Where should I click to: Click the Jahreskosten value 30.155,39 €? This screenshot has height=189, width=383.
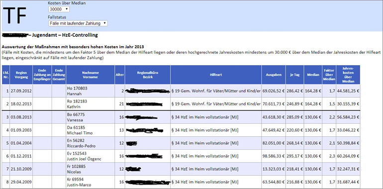(x=348, y=104)
